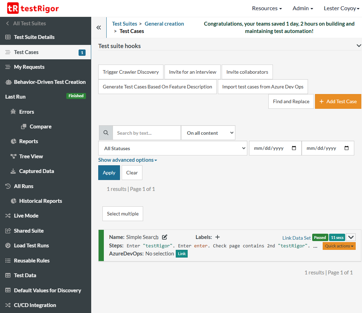Viewport: 362px width, 313px height.
Task: Click the Add Test Case button
Action: [338, 101]
